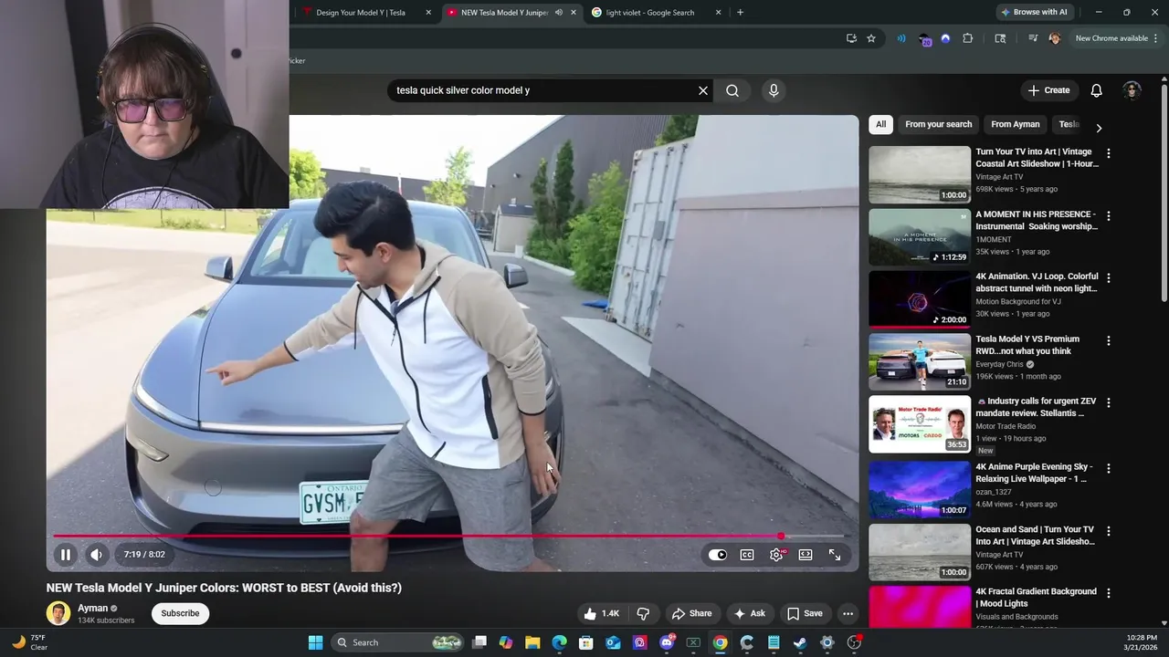Install app icon in address bar
1169x657 pixels.
[x=851, y=38]
